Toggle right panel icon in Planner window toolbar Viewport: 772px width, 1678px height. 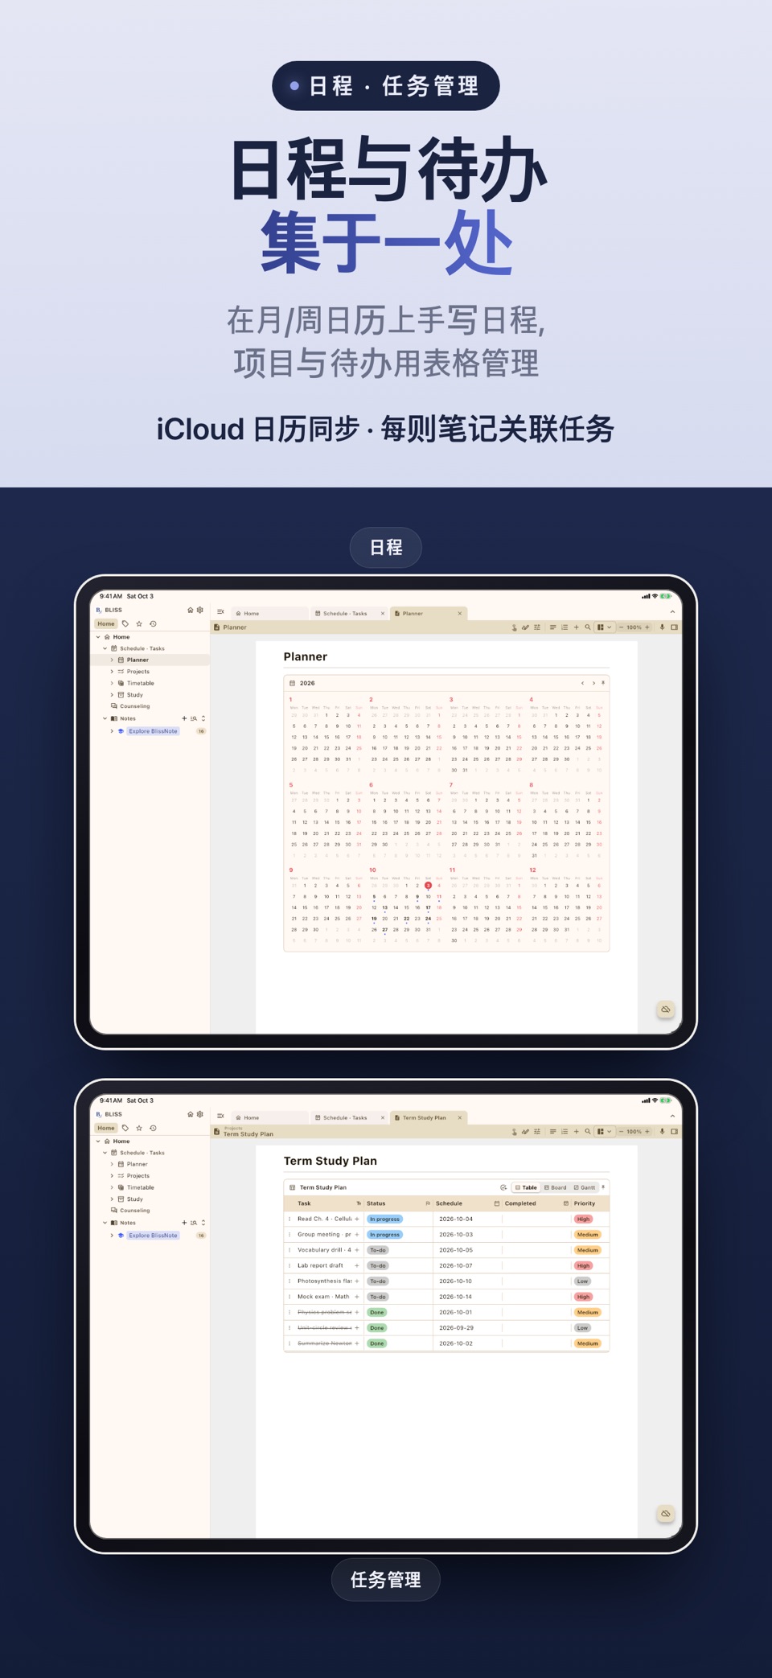674,627
